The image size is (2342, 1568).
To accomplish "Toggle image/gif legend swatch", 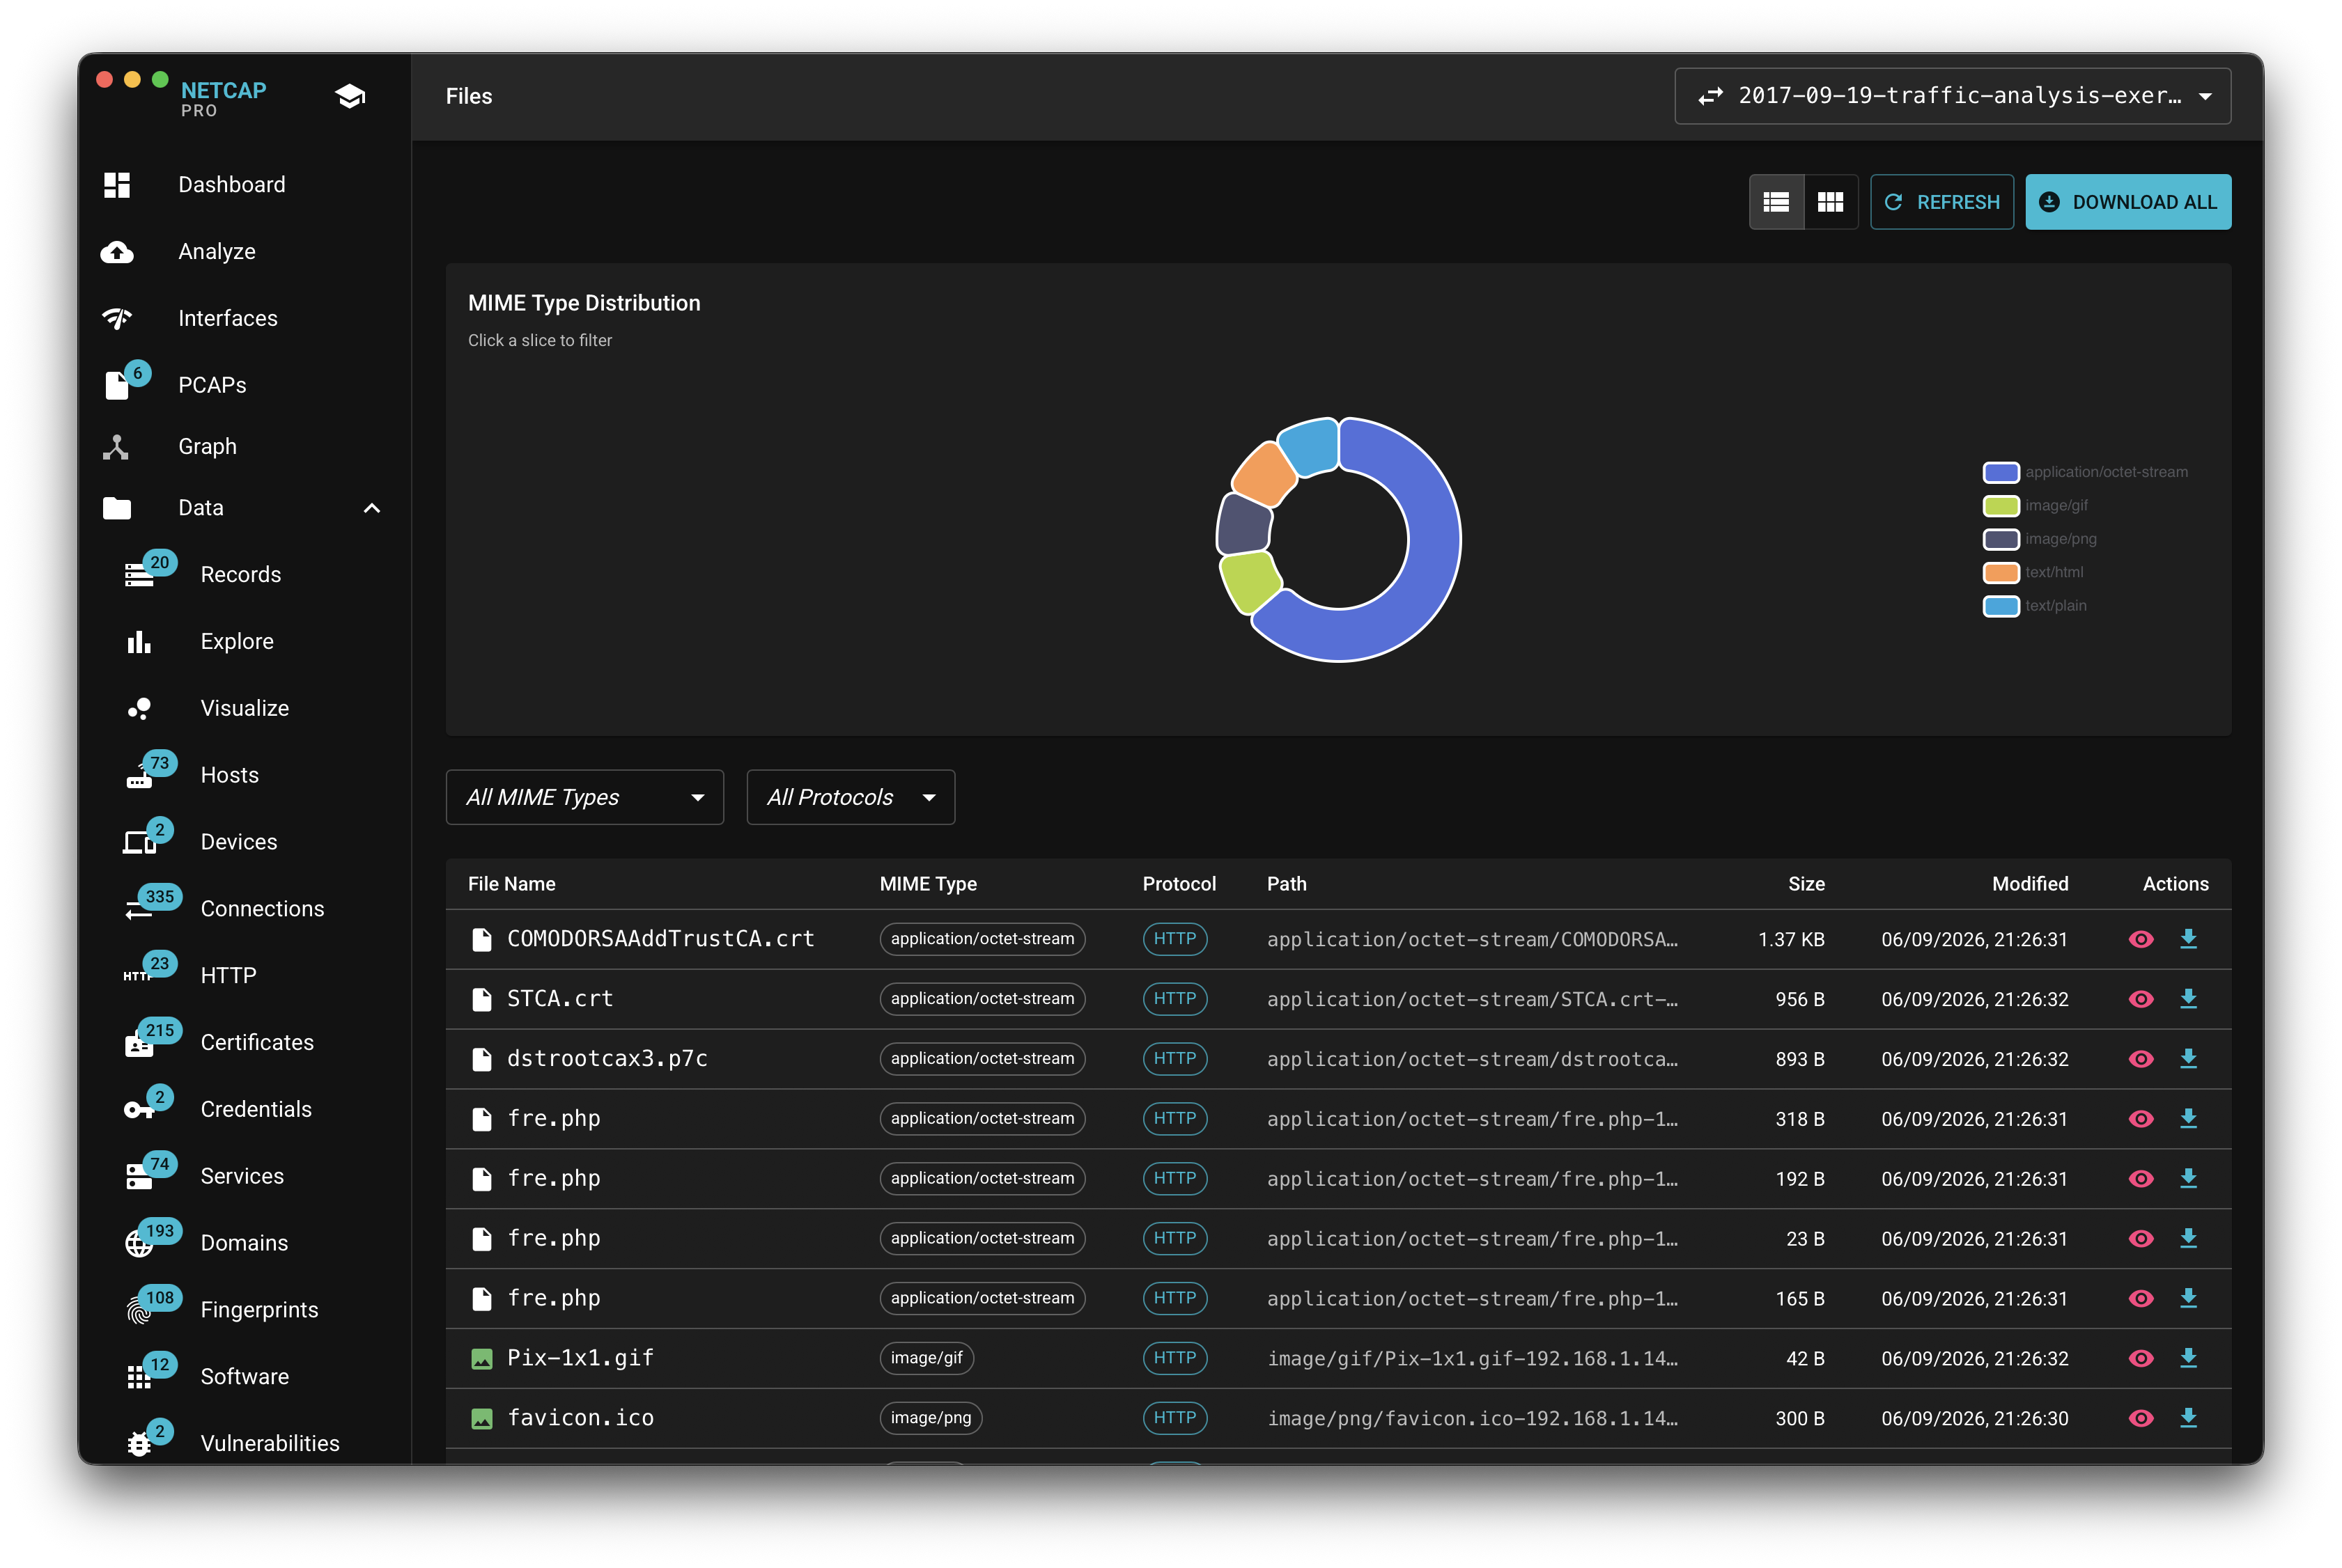I will pyautogui.click(x=2001, y=506).
